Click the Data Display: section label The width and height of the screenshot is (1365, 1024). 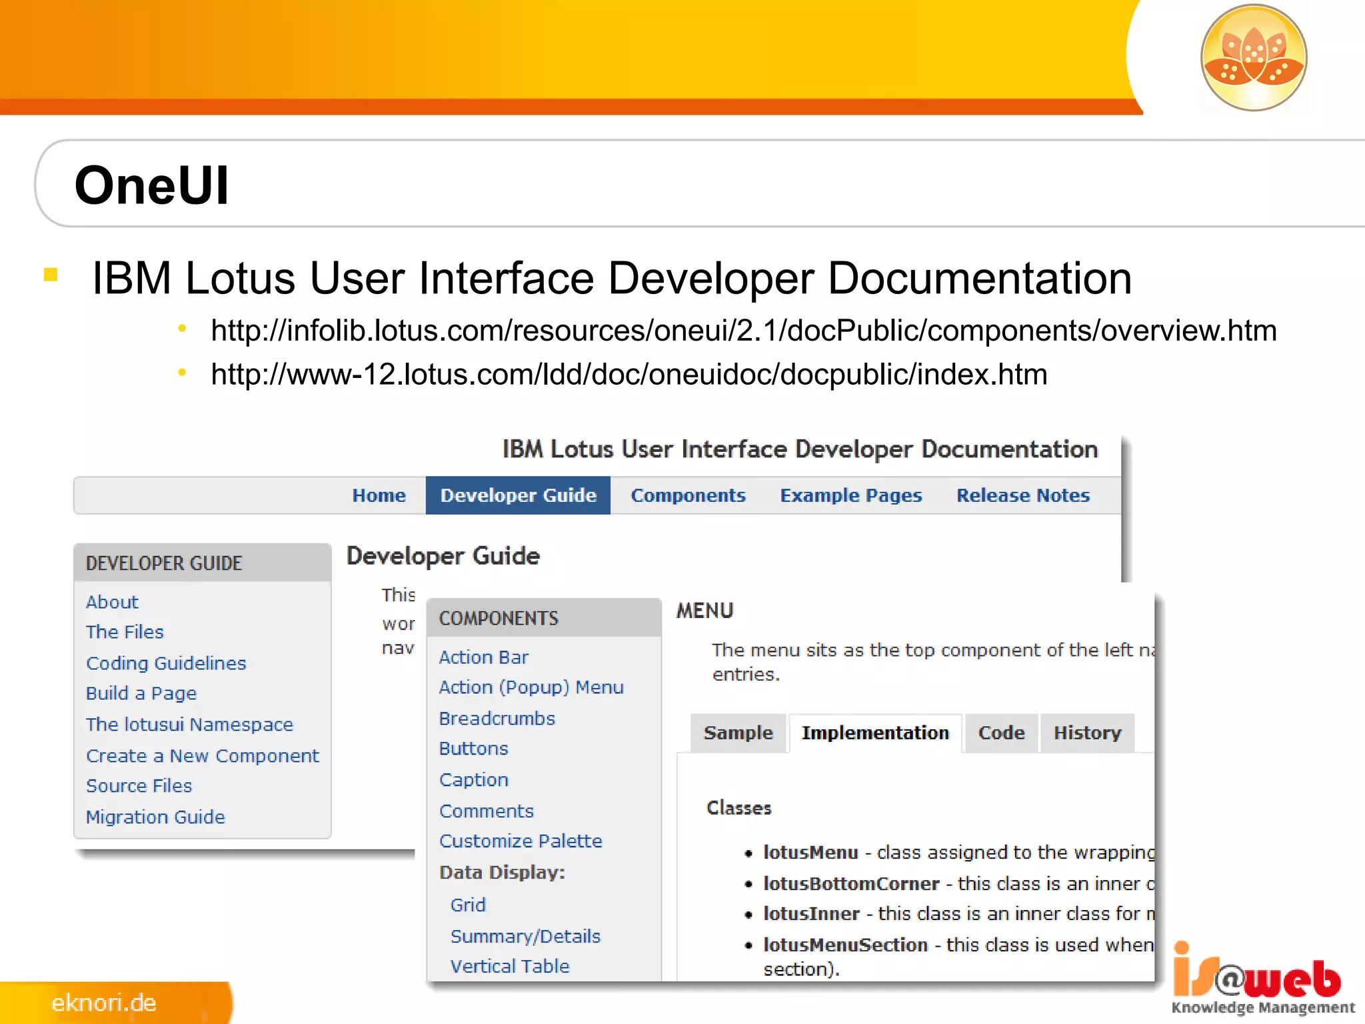pyautogui.click(x=502, y=873)
